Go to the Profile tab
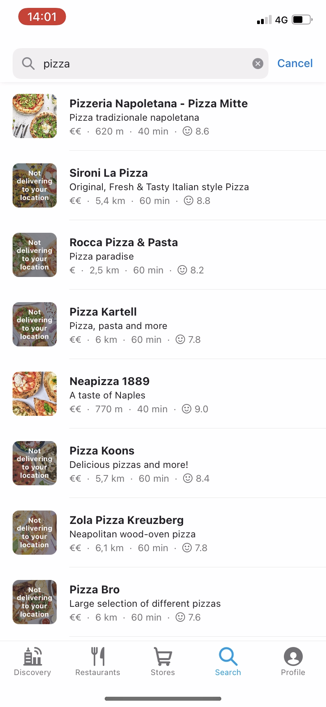The image size is (326, 707). (x=293, y=661)
